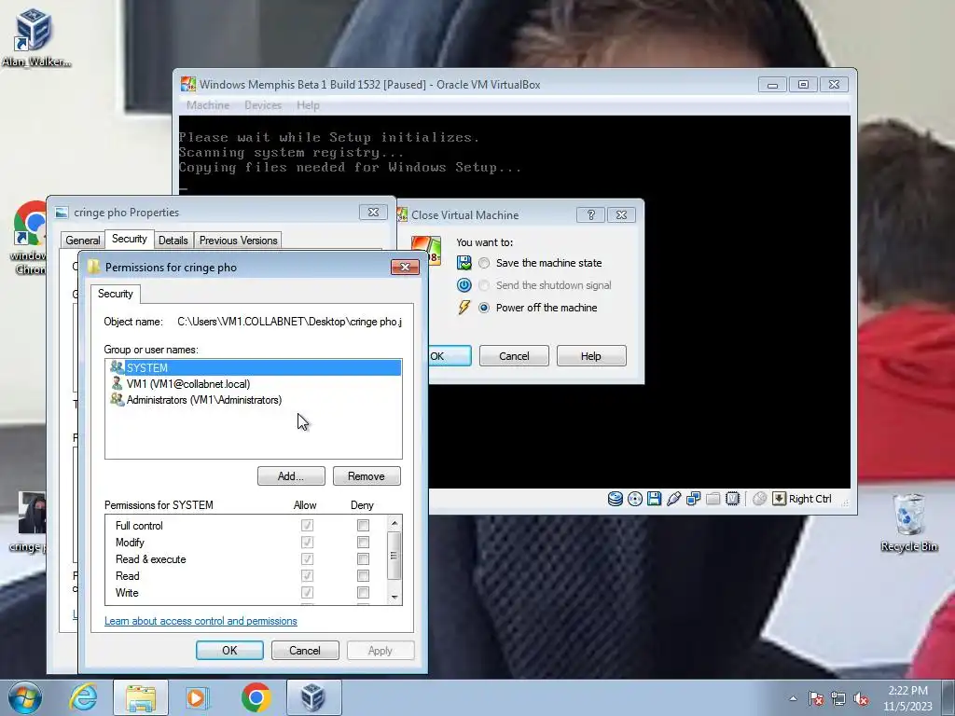Screen dimensions: 955x716
Task: Close the Permissions for cringe pho dialog
Action: point(405,268)
